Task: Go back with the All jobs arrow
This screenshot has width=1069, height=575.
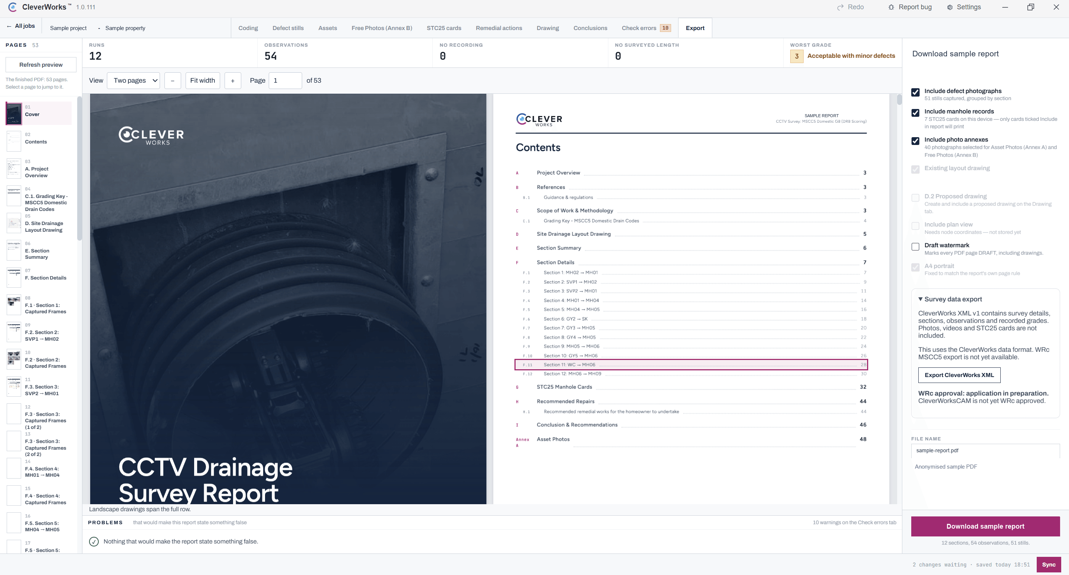Action: 9,26
